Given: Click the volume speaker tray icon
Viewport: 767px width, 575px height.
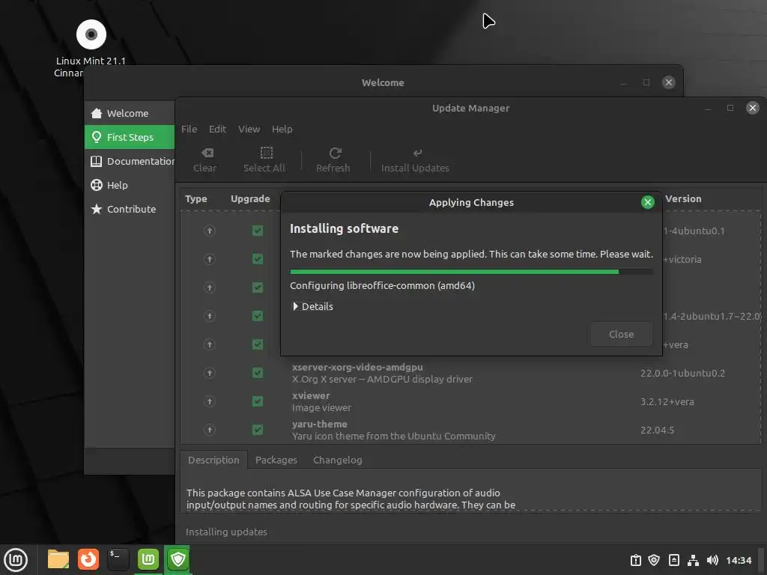Looking at the screenshot, I should coord(713,560).
